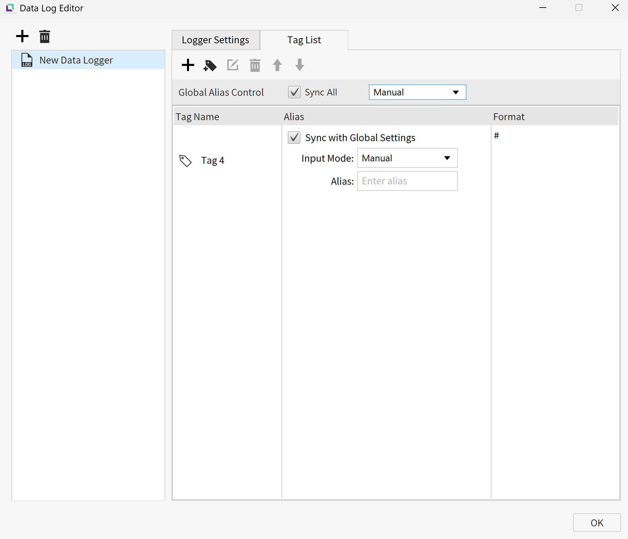Viewport: 628px width, 539px height.
Task: Toggle the Sync All checkbox
Action: (x=294, y=92)
